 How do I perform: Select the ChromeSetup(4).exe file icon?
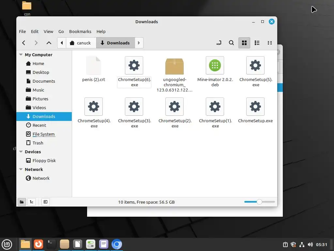(94, 107)
